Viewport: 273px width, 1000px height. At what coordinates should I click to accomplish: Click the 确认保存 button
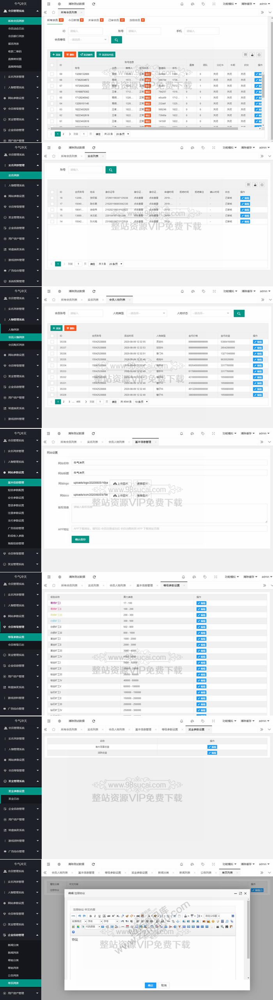(x=80, y=539)
